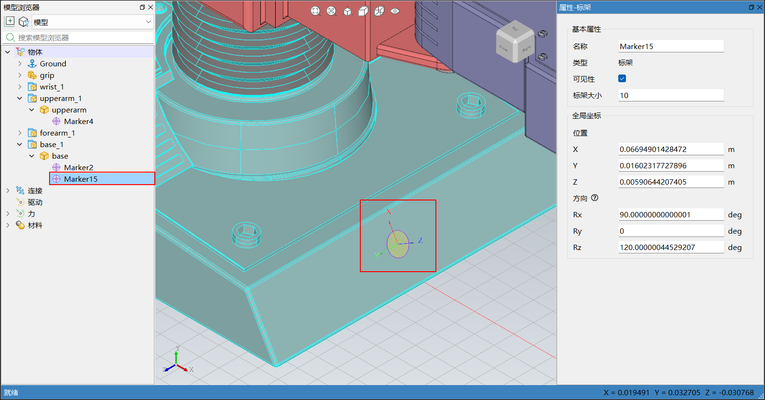
Task: Click the 驱动 entry in the tree
Action: [35, 202]
